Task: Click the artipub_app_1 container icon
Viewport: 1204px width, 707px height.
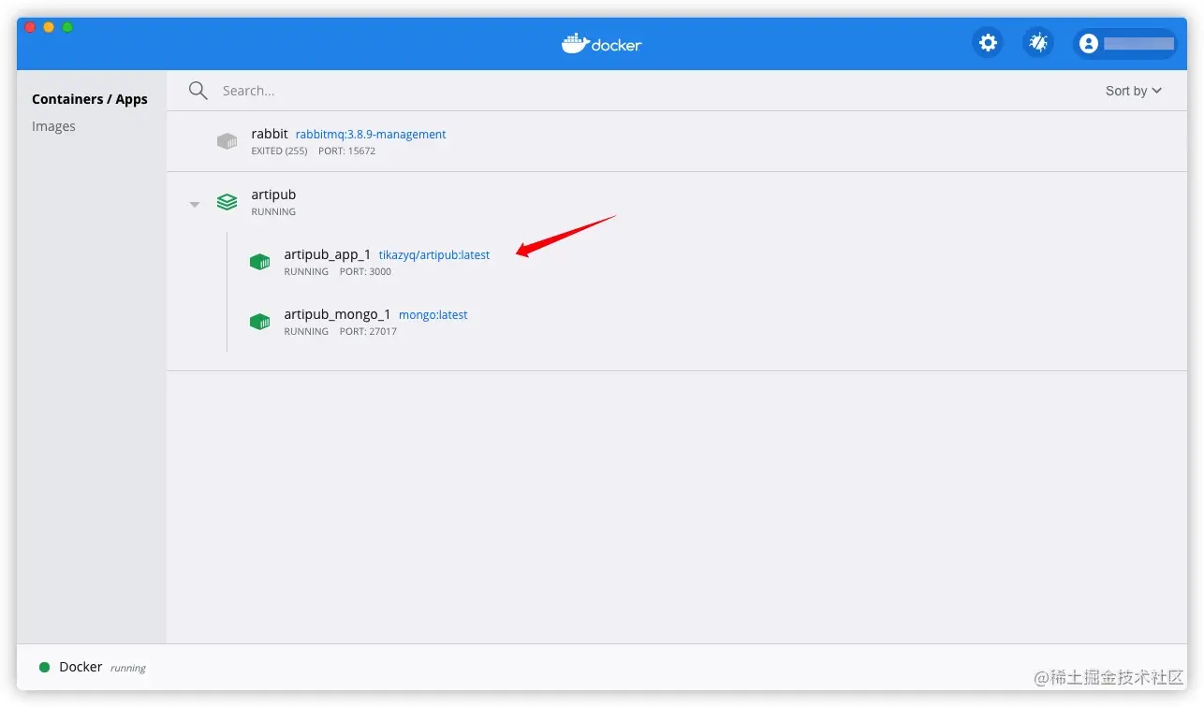Action: [x=259, y=262]
